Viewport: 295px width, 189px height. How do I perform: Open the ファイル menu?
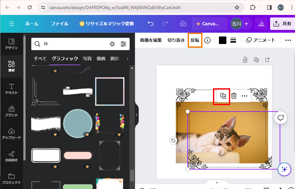point(60,24)
